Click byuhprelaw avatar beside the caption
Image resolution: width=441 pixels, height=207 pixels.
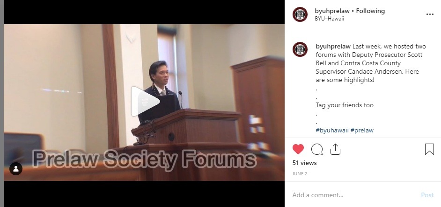(x=300, y=49)
